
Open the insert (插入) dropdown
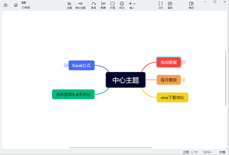coord(132,5)
